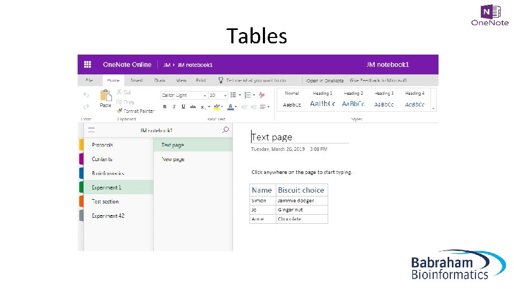Click the Tell me what you want to do box
The width and height of the screenshot is (514, 289).
pyautogui.click(x=256, y=80)
